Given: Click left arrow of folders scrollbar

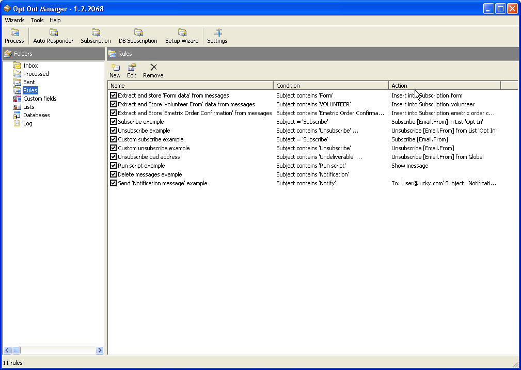Looking at the screenshot, I should [7, 350].
